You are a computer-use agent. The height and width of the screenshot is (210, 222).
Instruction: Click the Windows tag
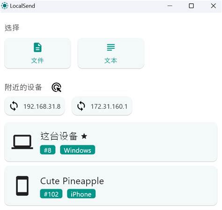[x=77, y=150]
